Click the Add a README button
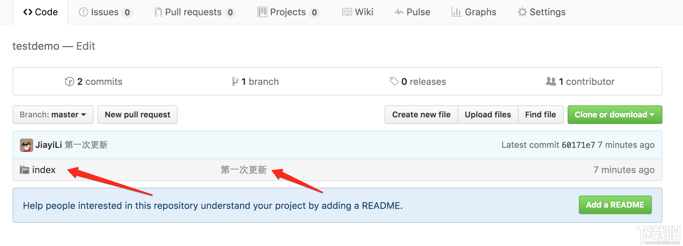The image size is (683, 246). click(x=615, y=205)
